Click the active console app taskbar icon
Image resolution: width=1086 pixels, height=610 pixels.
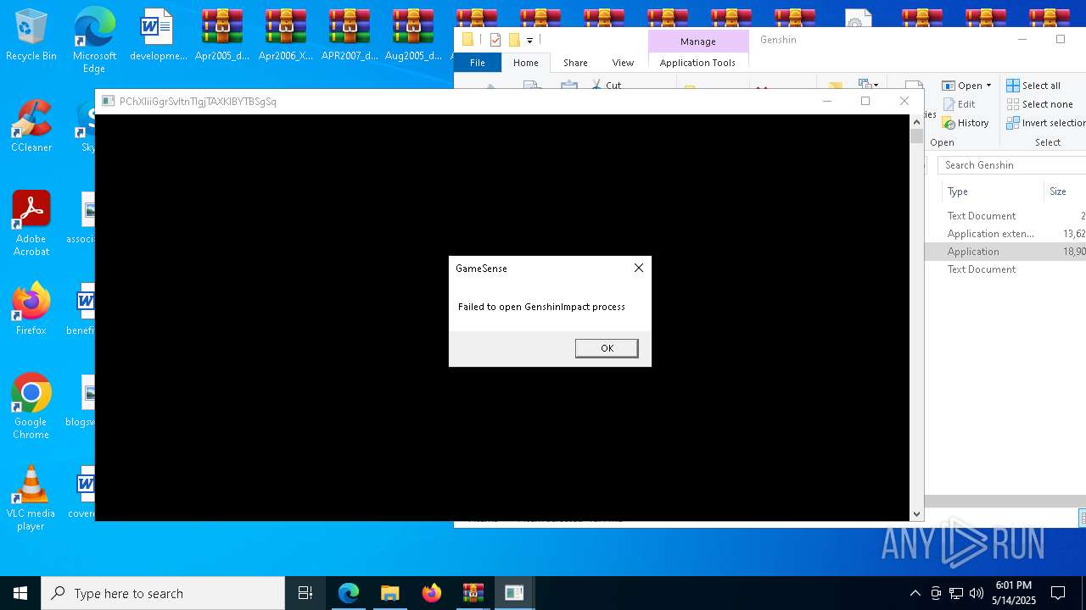514,593
